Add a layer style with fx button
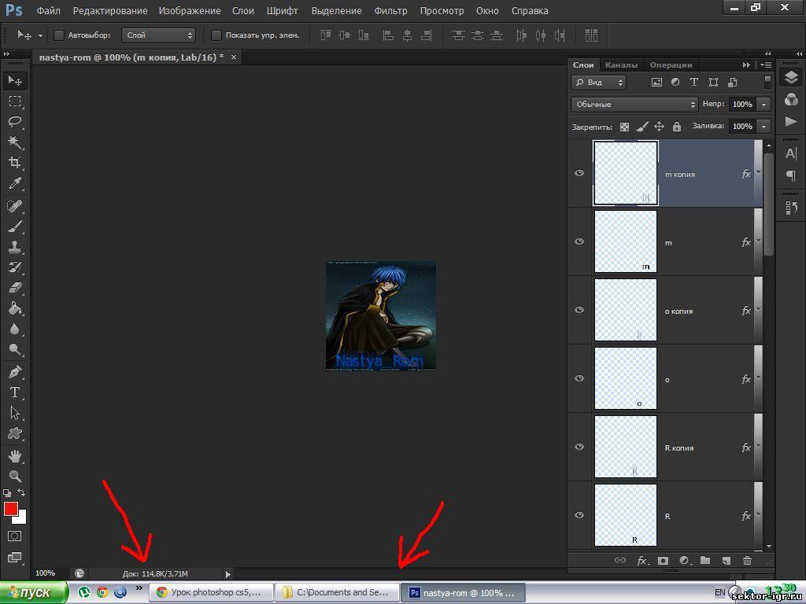 (x=642, y=560)
